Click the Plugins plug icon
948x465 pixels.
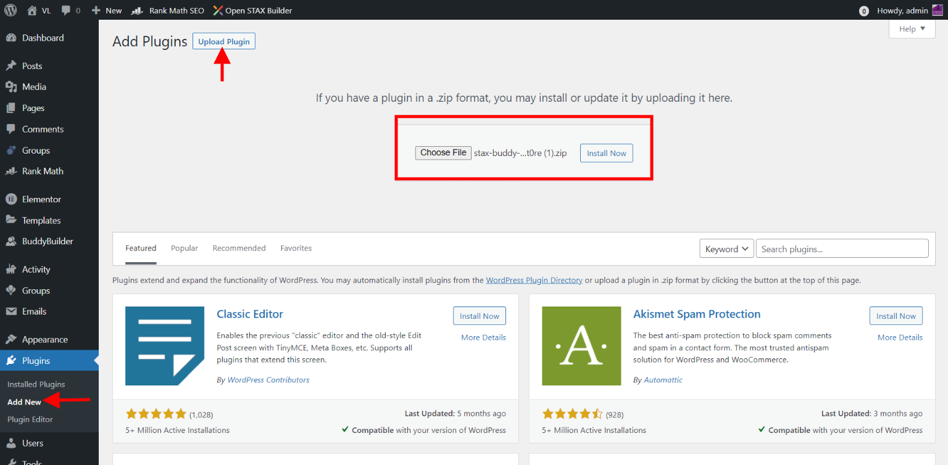(x=11, y=361)
